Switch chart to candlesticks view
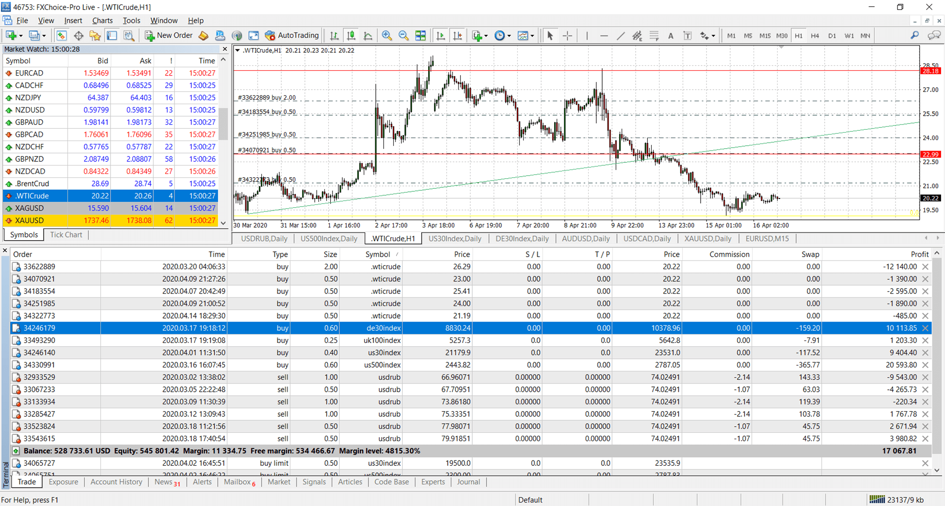945x506 pixels. coord(351,35)
